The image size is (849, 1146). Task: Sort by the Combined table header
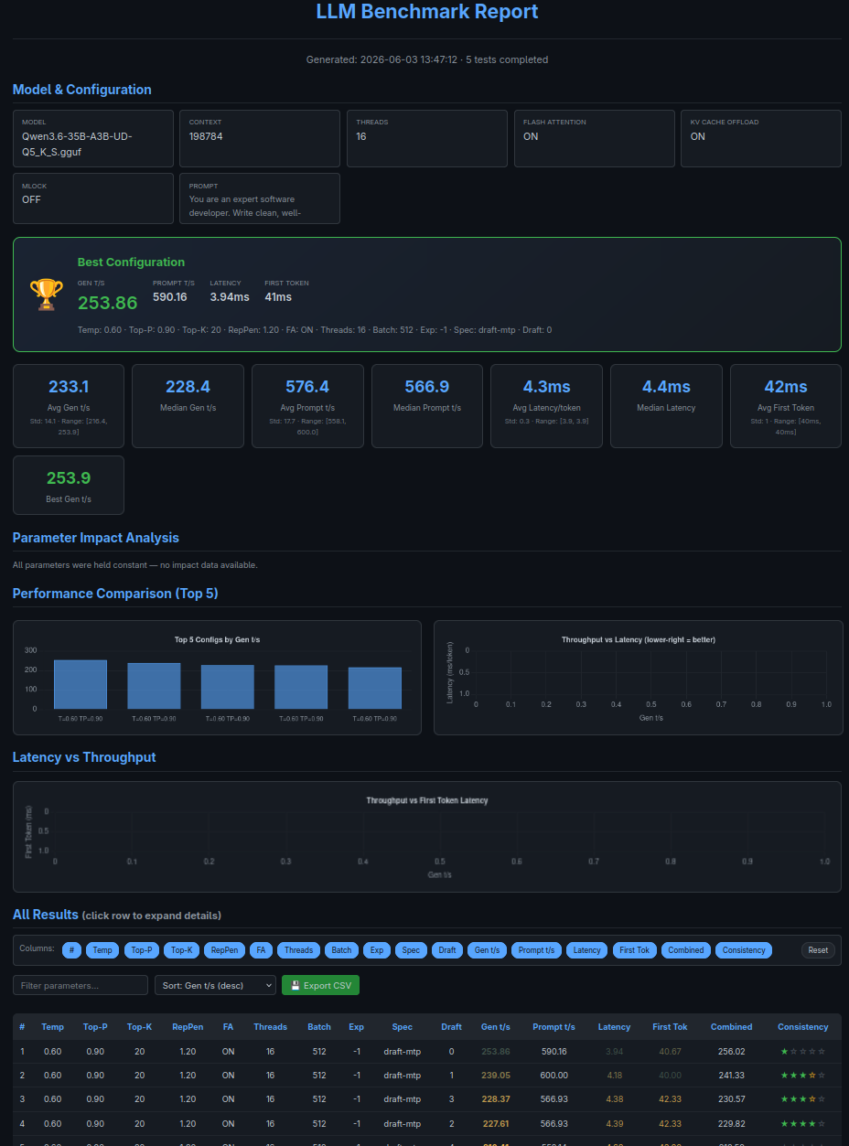tap(732, 1027)
